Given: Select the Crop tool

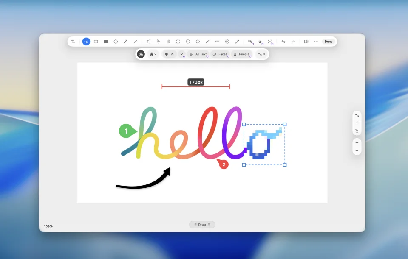Looking at the screenshot, I should coord(73,42).
